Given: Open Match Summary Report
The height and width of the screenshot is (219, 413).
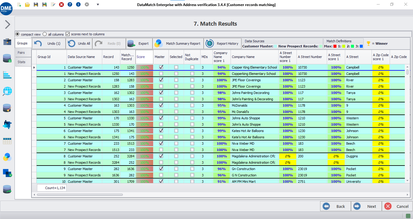Looking at the screenshot, I should [178, 43].
